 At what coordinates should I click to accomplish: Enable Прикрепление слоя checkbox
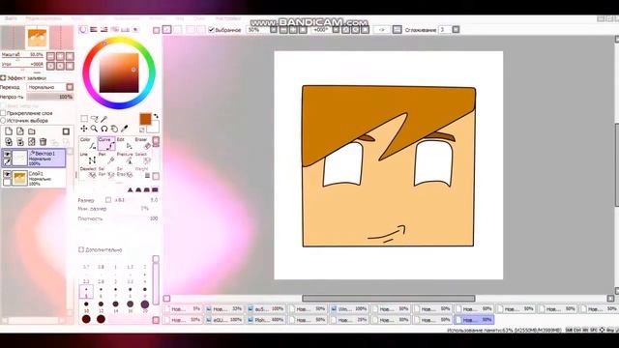pos(3,113)
